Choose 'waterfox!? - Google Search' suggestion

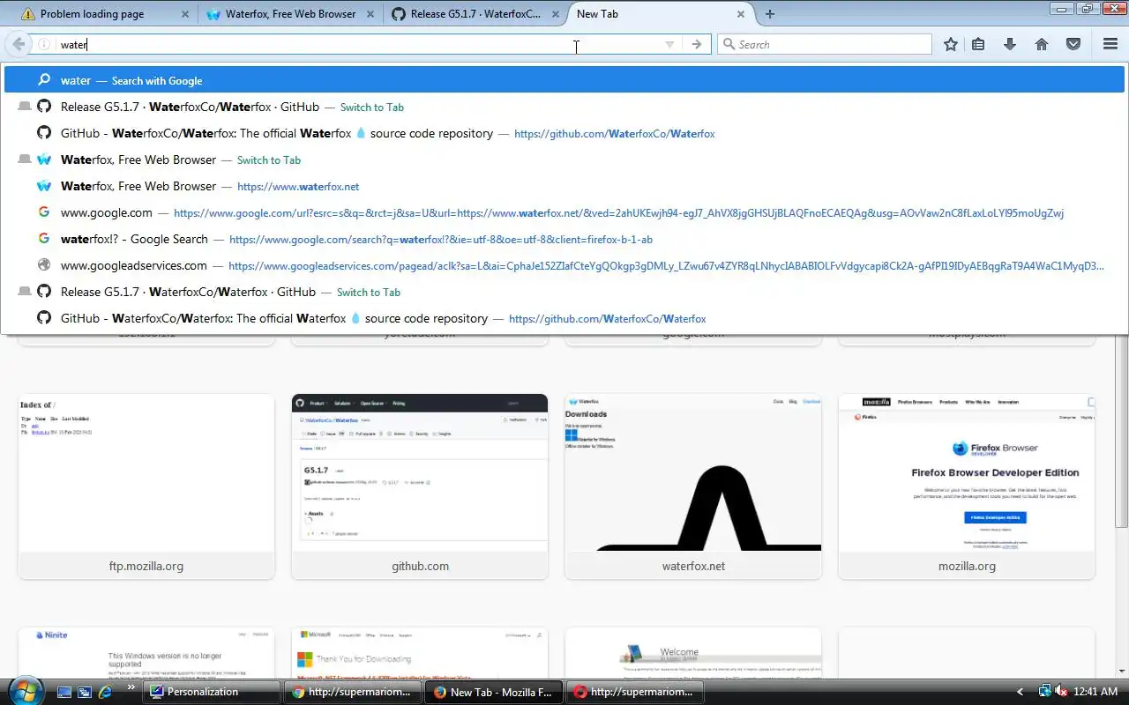tap(564, 239)
